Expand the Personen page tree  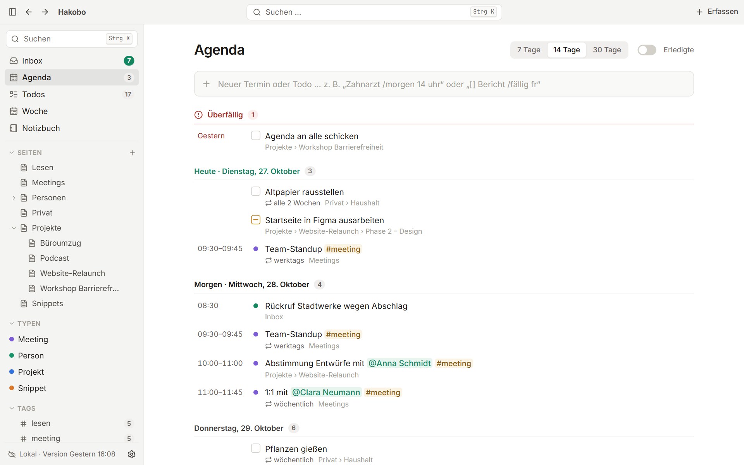tap(14, 198)
